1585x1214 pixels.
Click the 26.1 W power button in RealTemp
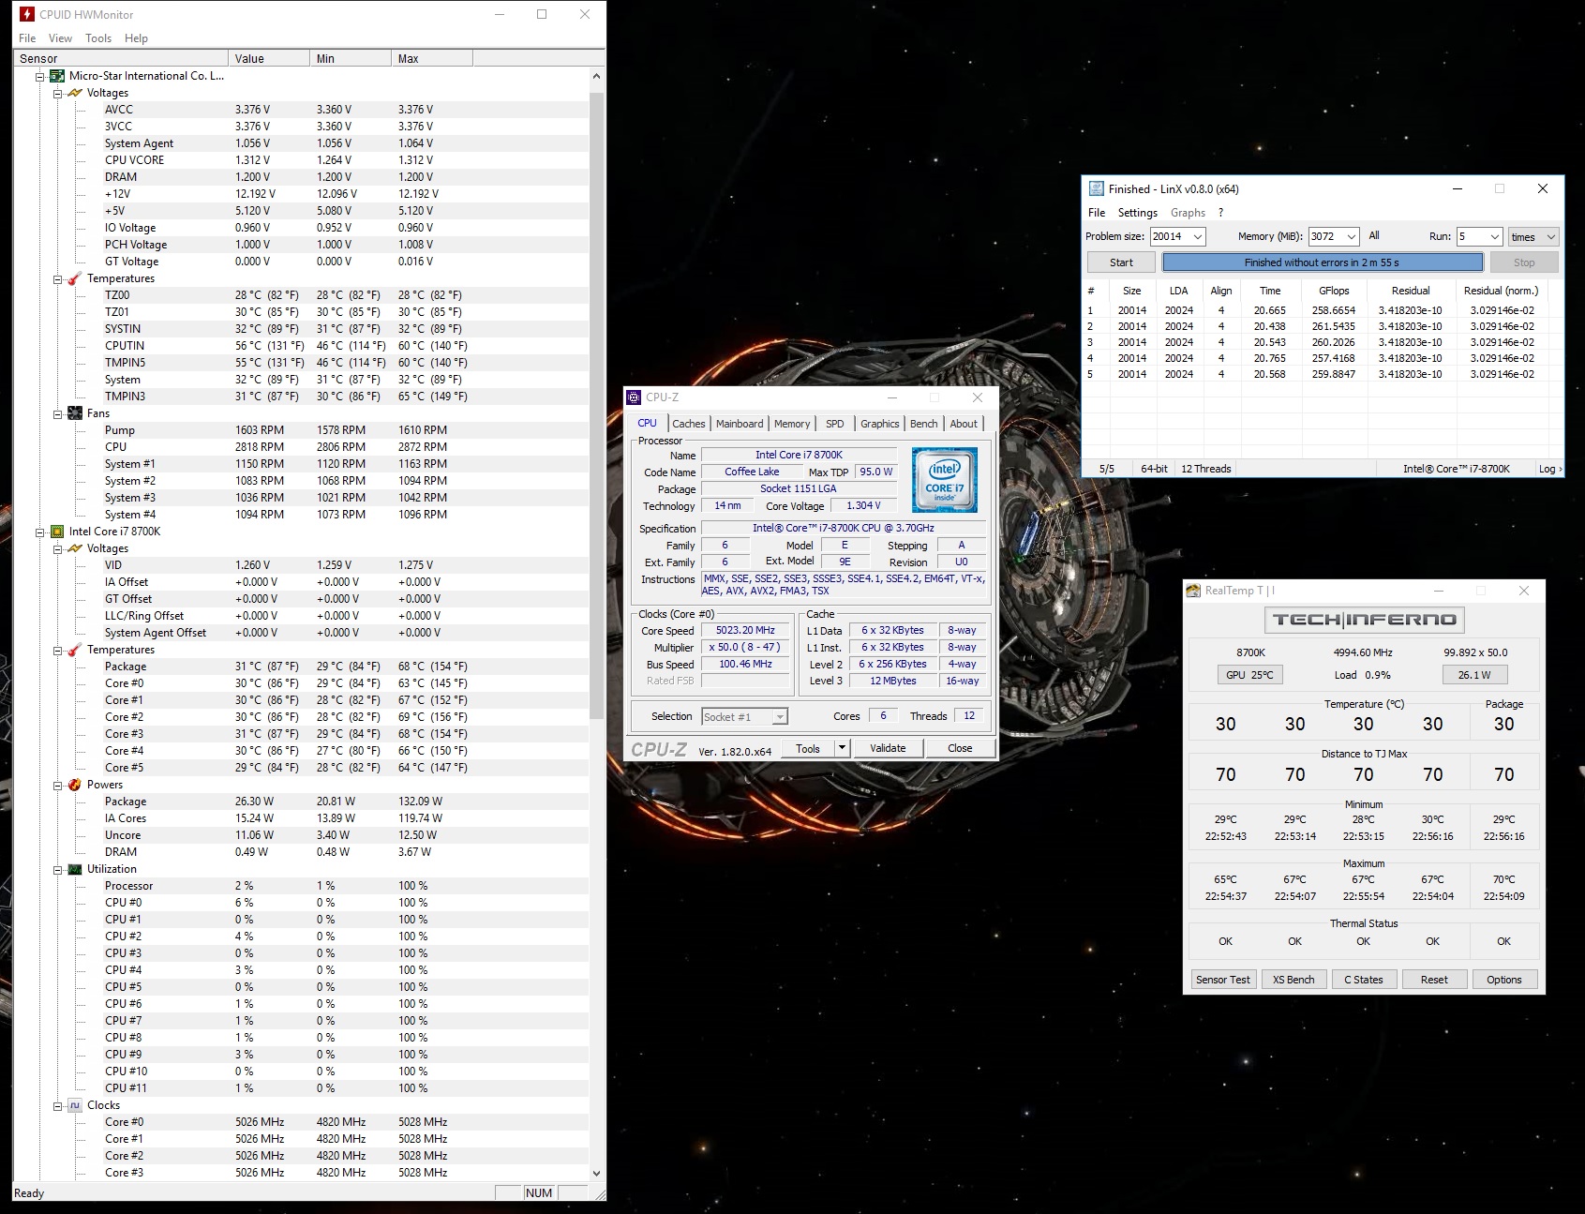coord(1474,675)
